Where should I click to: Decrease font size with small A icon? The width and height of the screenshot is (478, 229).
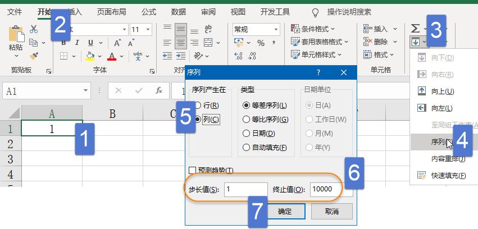(x=131, y=43)
